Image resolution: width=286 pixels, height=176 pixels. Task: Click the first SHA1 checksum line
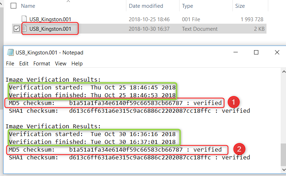(129, 111)
